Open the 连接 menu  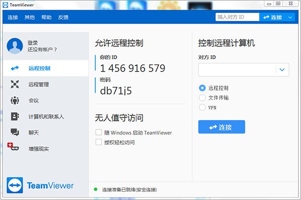[13, 17]
